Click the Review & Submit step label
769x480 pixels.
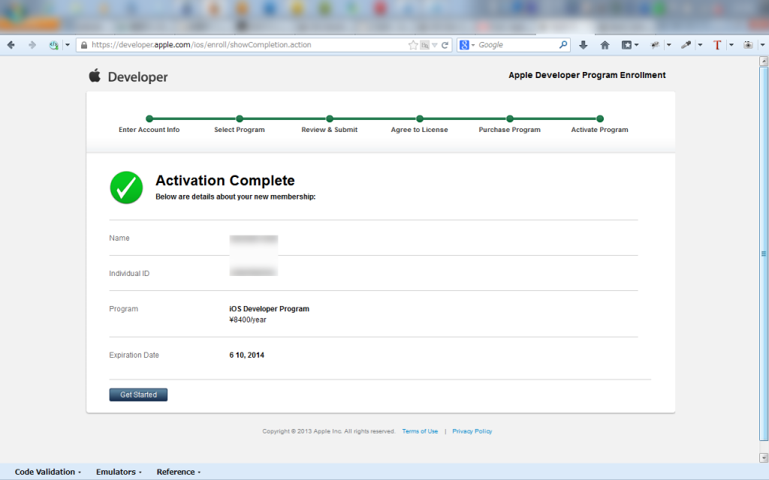(x=330, y=130)
